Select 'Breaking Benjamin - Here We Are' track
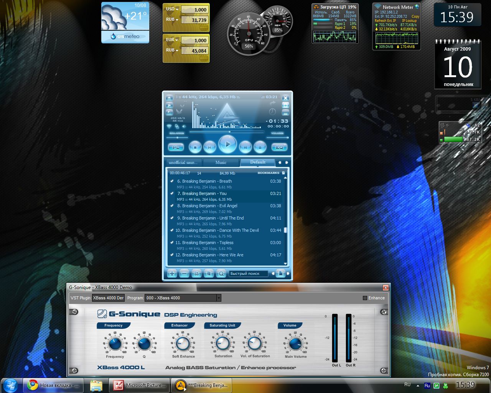 click(x=213, y=255)
